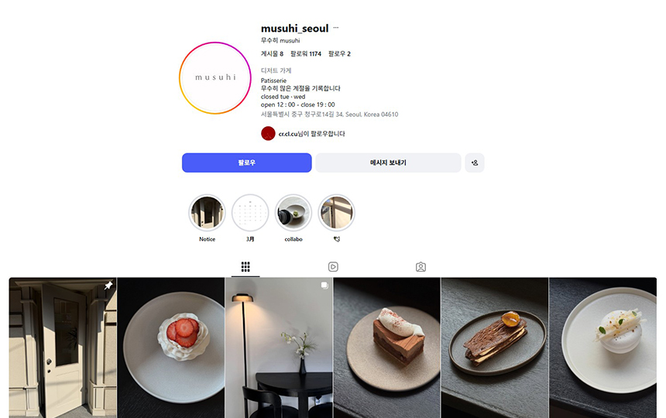
Task: Open the 팔로우 2 following list
Action: pos(339,54)
